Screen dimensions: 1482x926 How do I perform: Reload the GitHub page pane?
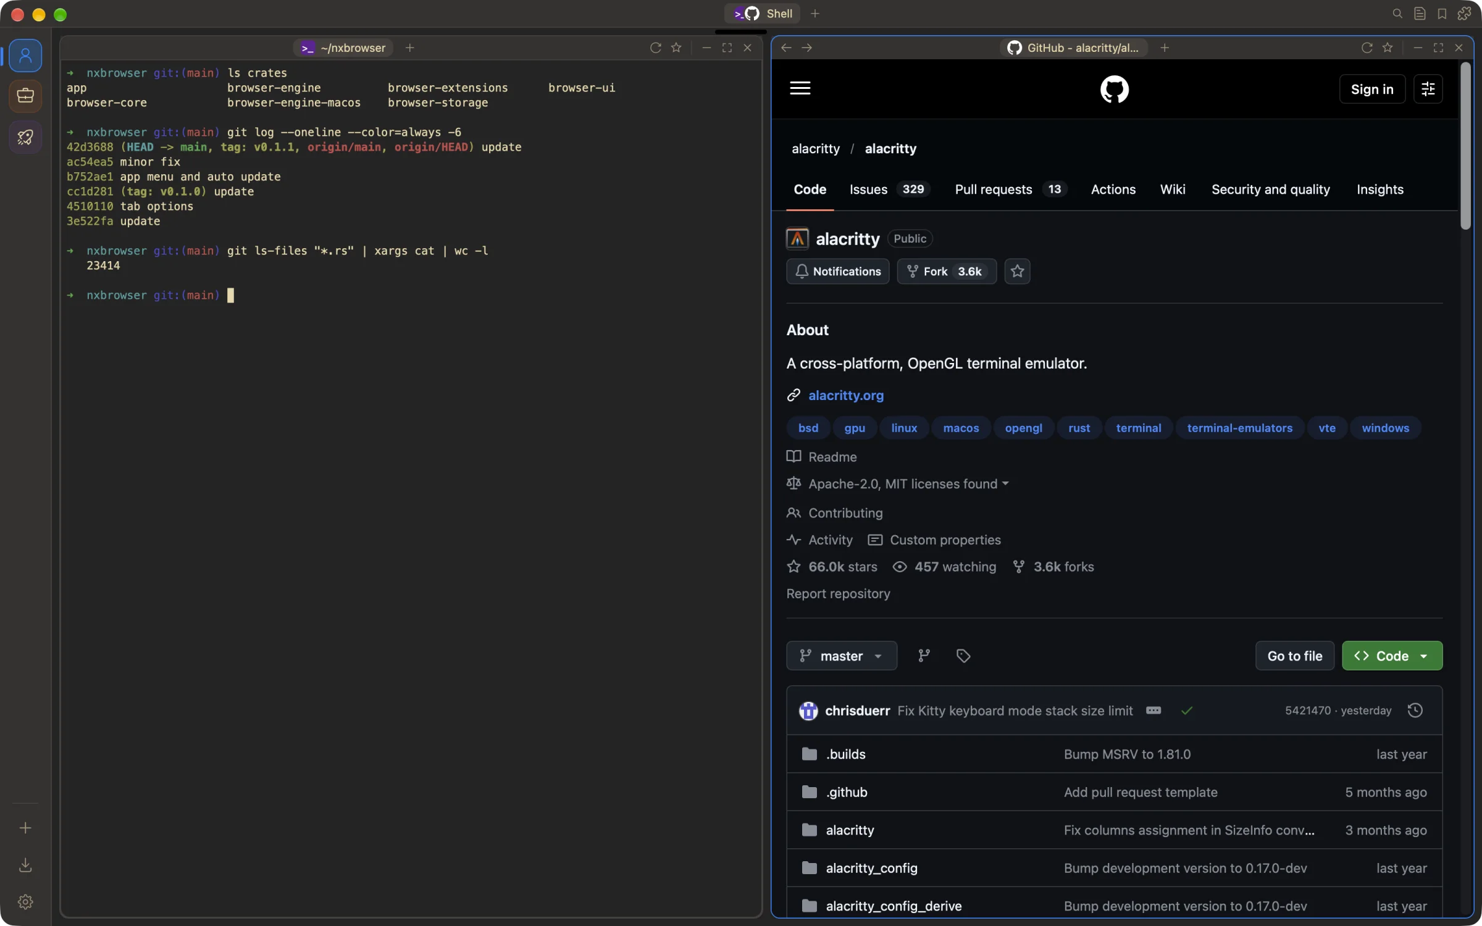(x=1367, y=48)
